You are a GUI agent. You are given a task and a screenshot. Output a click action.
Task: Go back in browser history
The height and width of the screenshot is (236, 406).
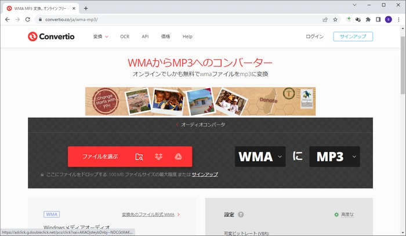point(7,19)
